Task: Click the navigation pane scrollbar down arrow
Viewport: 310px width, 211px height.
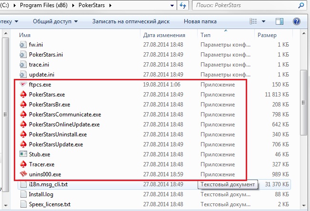Action: coord(6,205)
